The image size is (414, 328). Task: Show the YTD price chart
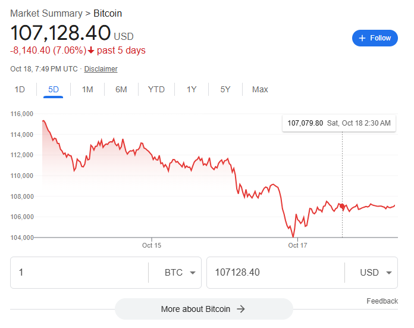pos(156,89)
